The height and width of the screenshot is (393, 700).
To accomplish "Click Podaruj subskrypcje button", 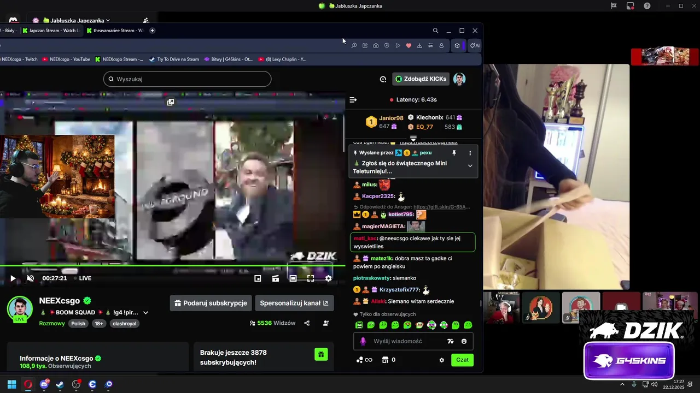I will pos(211,303).
